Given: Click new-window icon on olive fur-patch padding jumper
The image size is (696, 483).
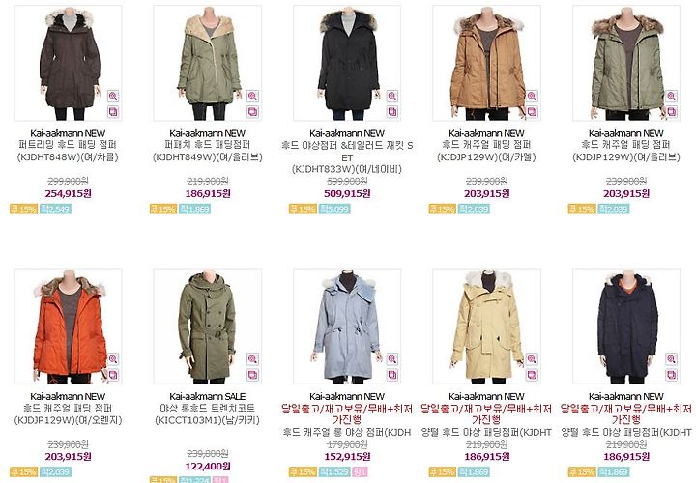Looking at the screenshot, I should tap(252, 111).
